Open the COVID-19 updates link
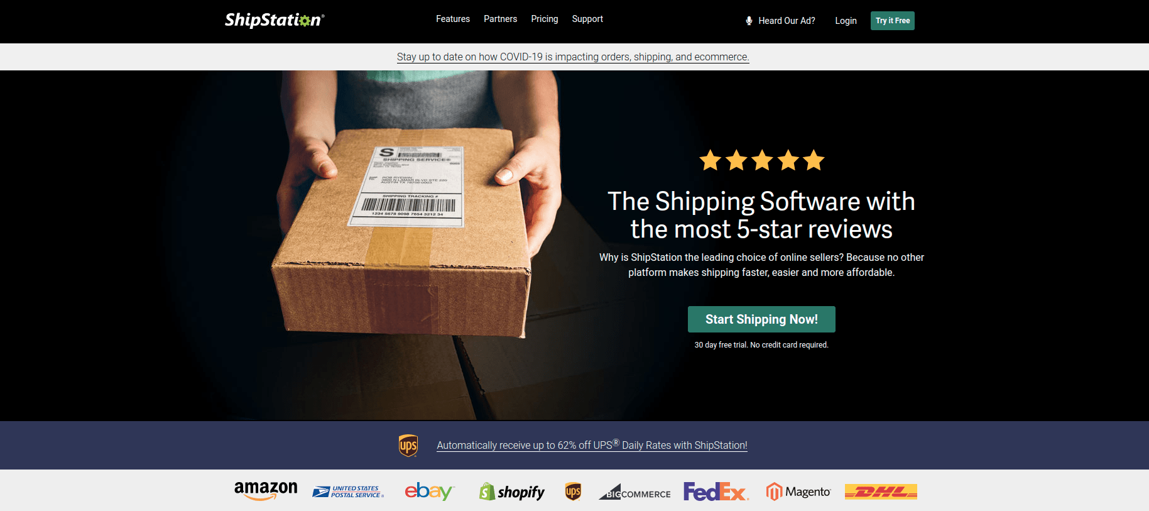 click(x=573, y=57)
